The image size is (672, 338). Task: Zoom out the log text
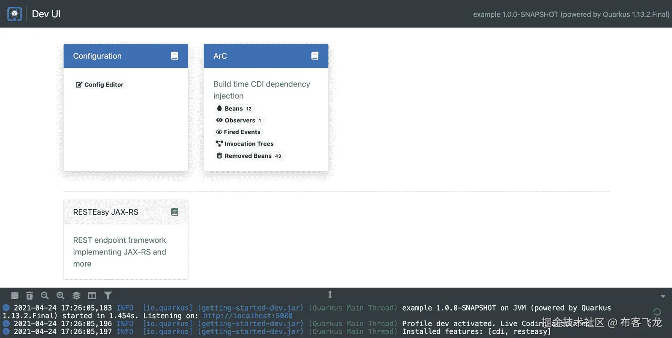pos(45,295)
